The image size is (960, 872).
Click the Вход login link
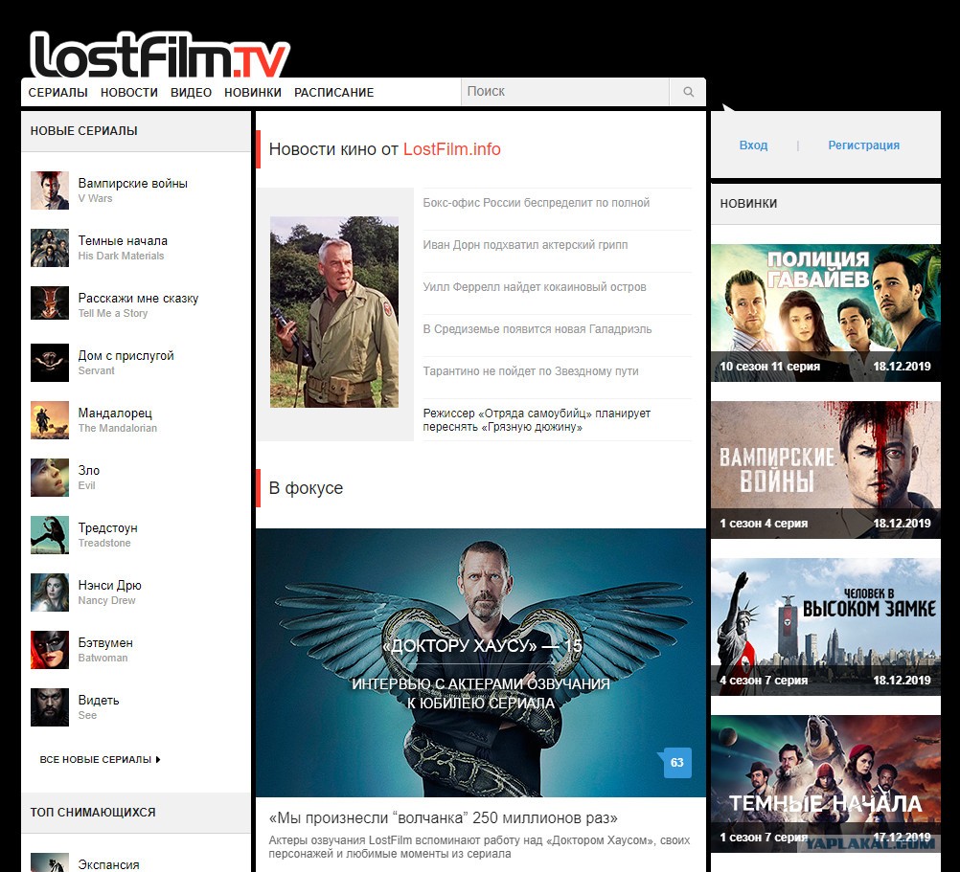pyautogui.click(x=753, y=145)
